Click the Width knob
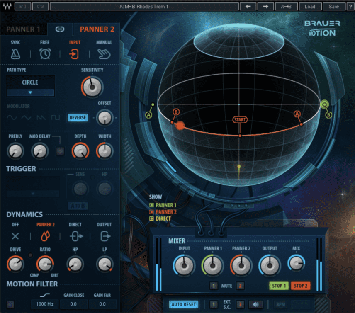355x313 pixels. [105, 151]
